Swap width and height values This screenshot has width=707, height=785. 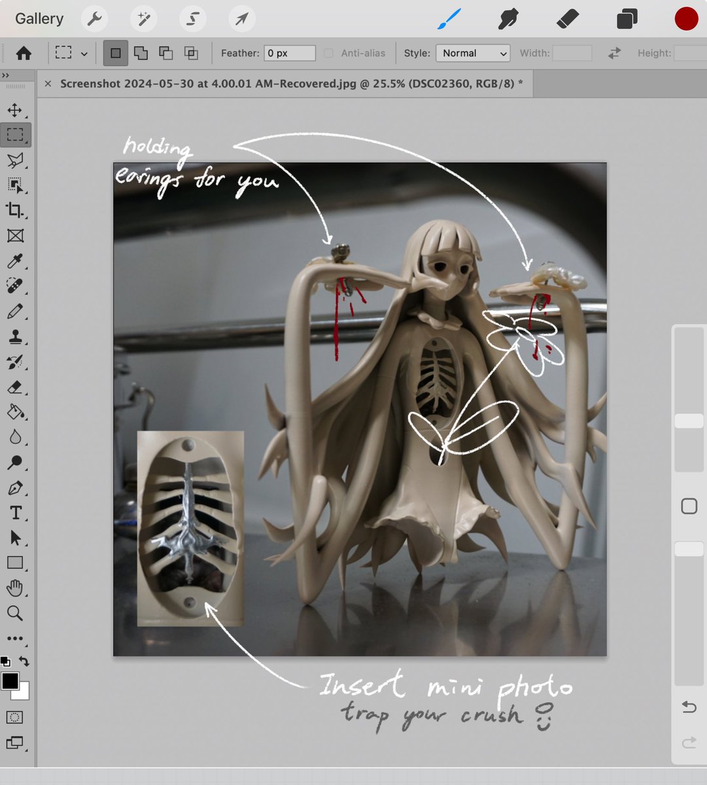[614, 53]
